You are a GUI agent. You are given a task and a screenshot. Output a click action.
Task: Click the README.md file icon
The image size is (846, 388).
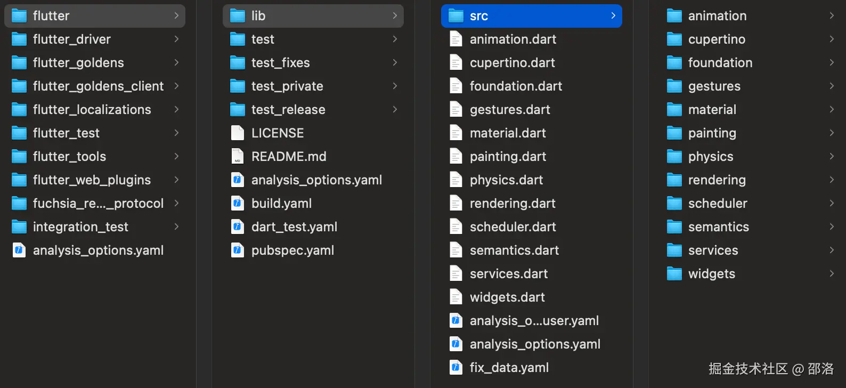(238, 157)
